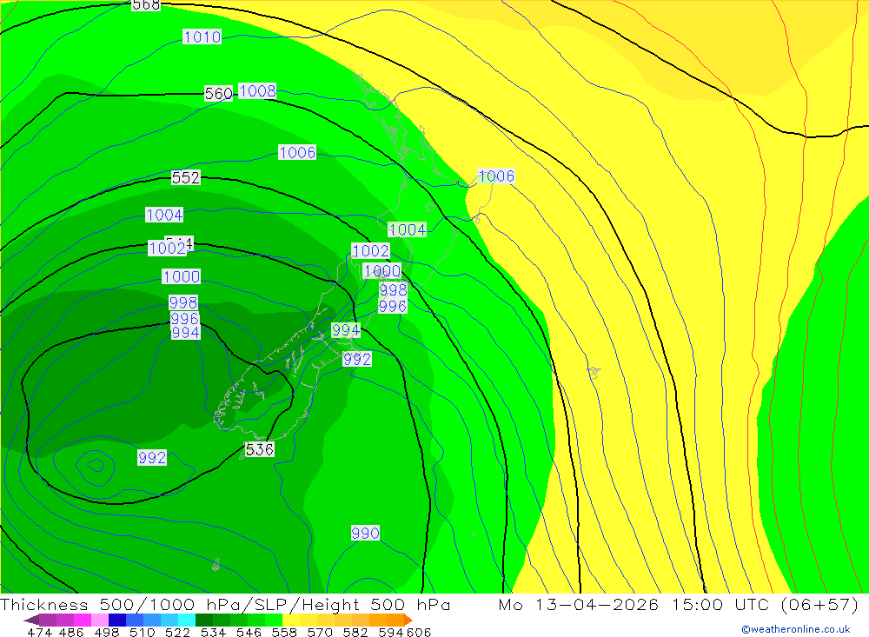This screenshot has width=869, height=637.
Task: Click the legend value 570
Action: tap(320, 633)
